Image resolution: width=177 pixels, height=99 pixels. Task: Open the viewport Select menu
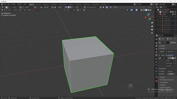coord(20,10)
